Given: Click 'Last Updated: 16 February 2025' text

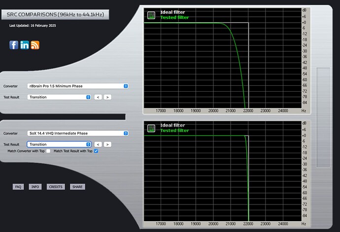Looking at the screenshot, I should (x=33, y=26).
